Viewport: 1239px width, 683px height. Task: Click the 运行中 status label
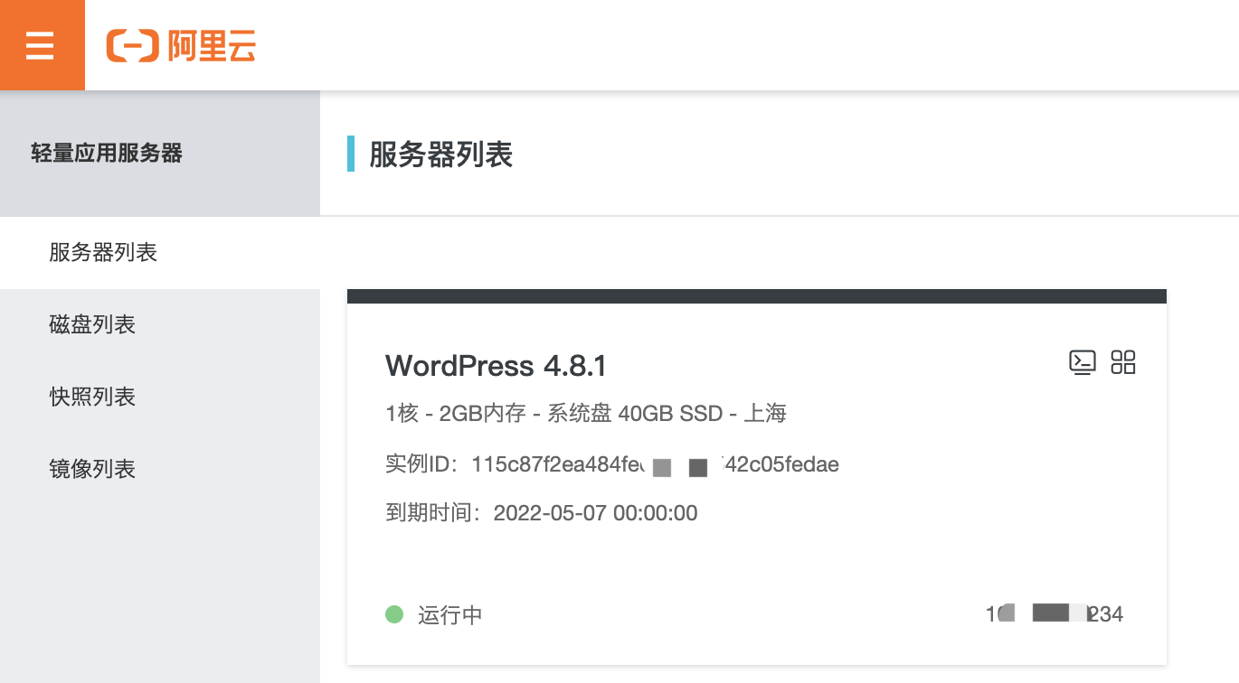(449, 615)
